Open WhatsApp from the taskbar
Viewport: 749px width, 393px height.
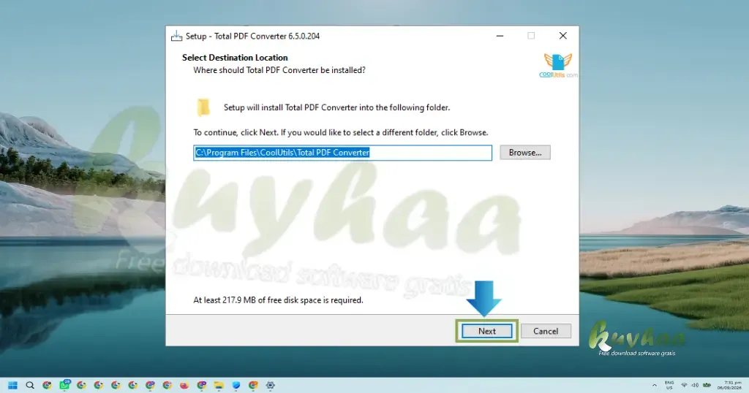click(x=64, y=385)
